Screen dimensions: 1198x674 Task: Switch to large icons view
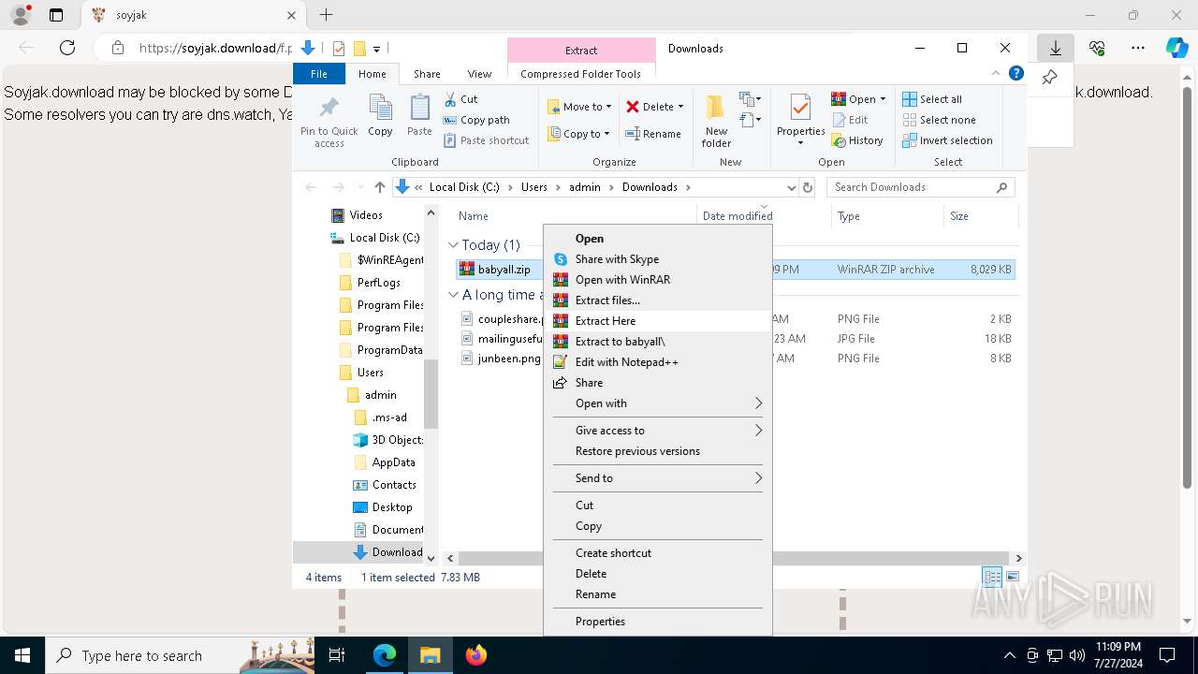pyautogui.click(x=1012, y=577)
